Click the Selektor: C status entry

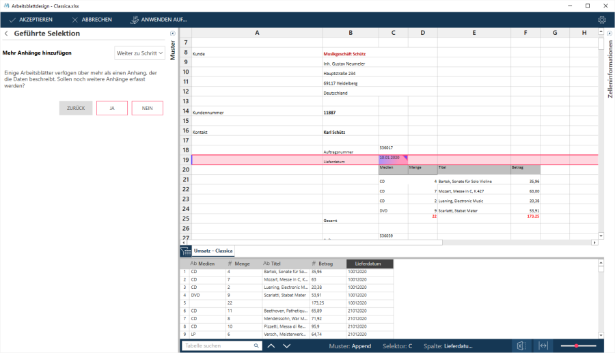[x=397, y=346]
